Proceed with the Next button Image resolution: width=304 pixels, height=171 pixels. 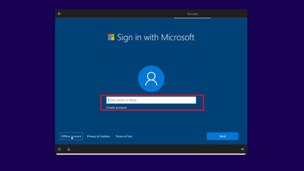(x=222, y=136)
